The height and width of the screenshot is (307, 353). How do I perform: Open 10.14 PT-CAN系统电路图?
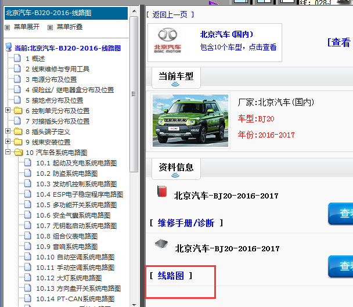click(75, 299)
